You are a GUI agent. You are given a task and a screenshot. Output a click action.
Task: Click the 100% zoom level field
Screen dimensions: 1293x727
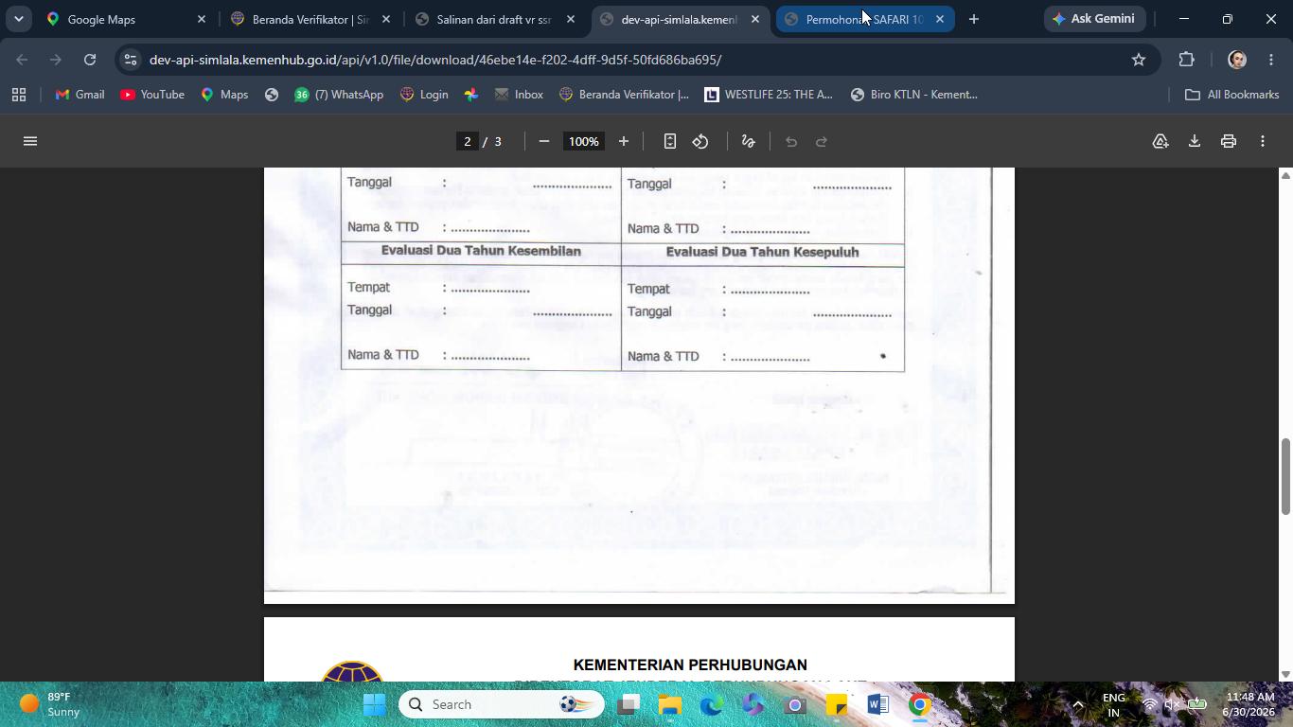tap(584, 141)
